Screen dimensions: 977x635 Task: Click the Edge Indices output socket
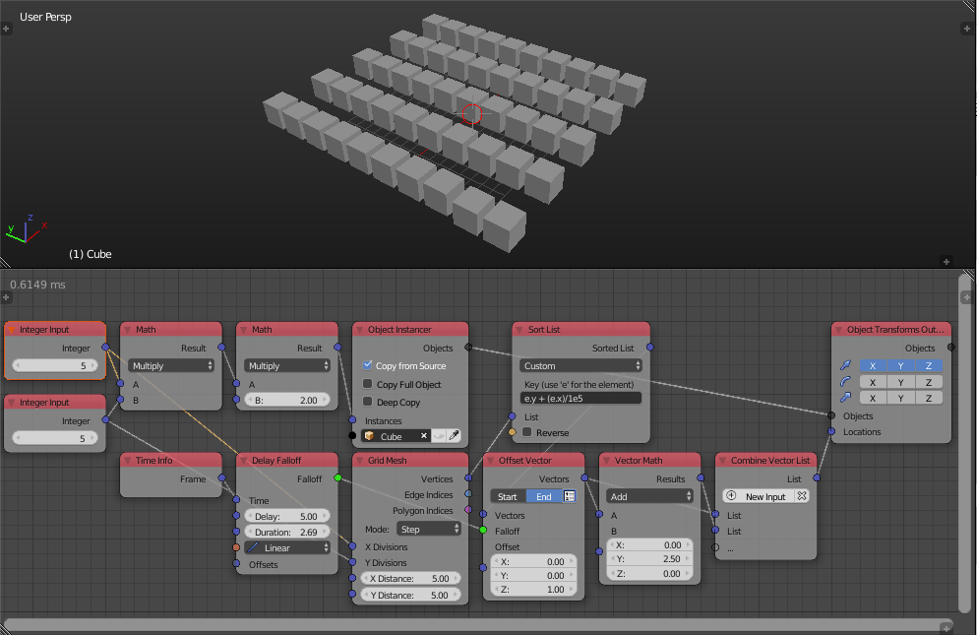[468, 494]
